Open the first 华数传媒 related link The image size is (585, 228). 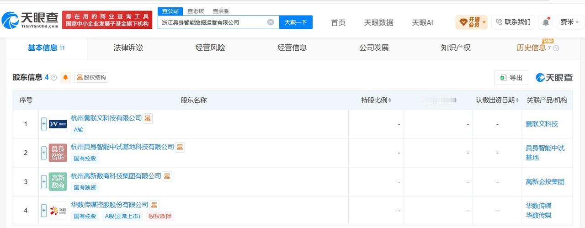538,206
